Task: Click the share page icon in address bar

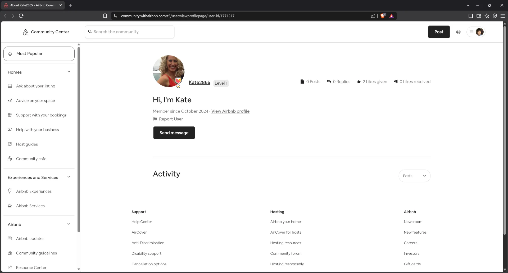Action: 373,16
